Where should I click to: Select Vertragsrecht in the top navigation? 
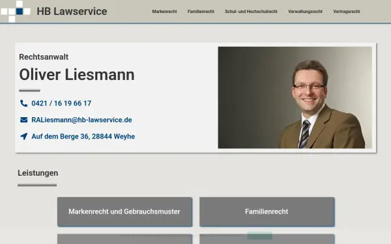click(x=347, y=12)
